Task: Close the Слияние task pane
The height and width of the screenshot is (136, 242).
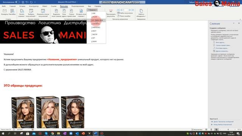Action: (x=239, y=23)
